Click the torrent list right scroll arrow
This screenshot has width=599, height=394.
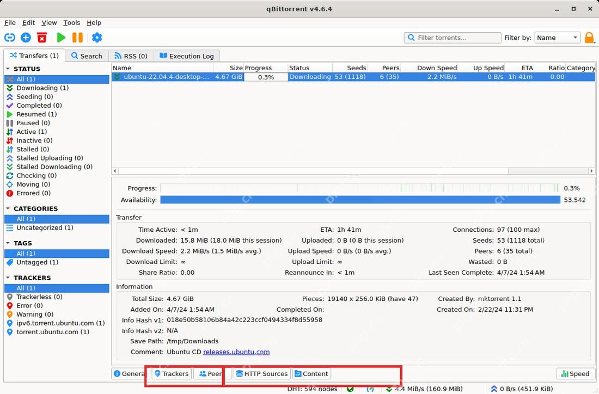pyautogui.click(x=591, y=171)
